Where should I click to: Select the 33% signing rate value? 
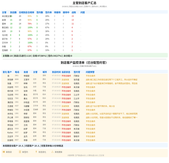coord(47,50)
